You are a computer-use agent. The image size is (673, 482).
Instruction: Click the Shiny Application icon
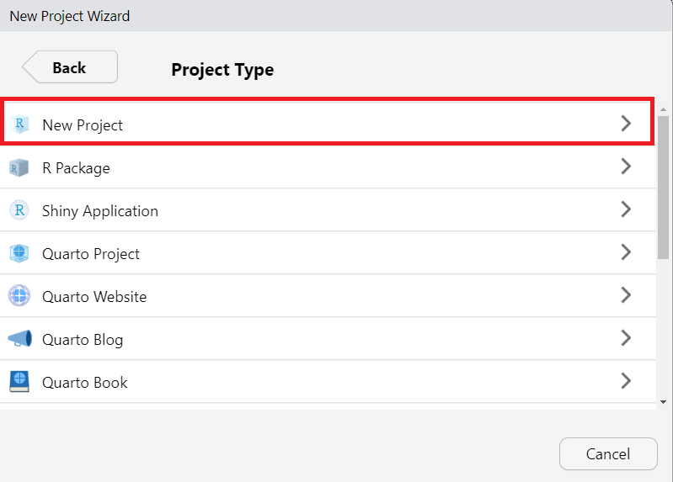(19, 210)
